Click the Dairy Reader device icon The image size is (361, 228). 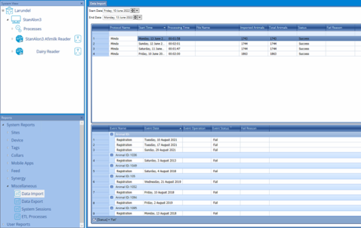(x=19, y=52)
